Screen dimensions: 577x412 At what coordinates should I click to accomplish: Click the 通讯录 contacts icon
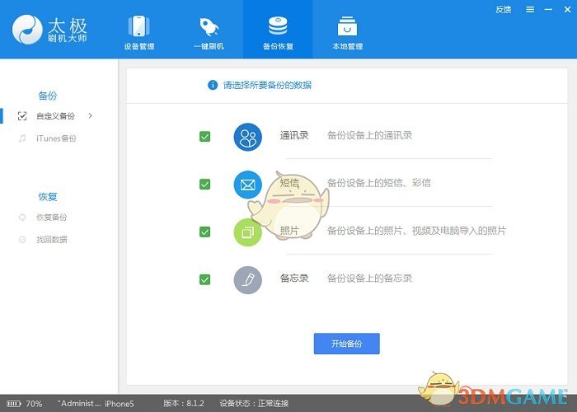(x=248, y=137)
